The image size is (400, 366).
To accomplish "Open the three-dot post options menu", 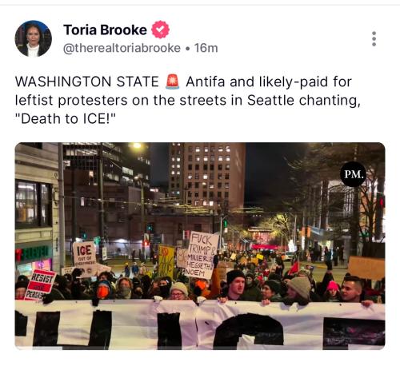I will pyautogui.click(x=374, y=39).
